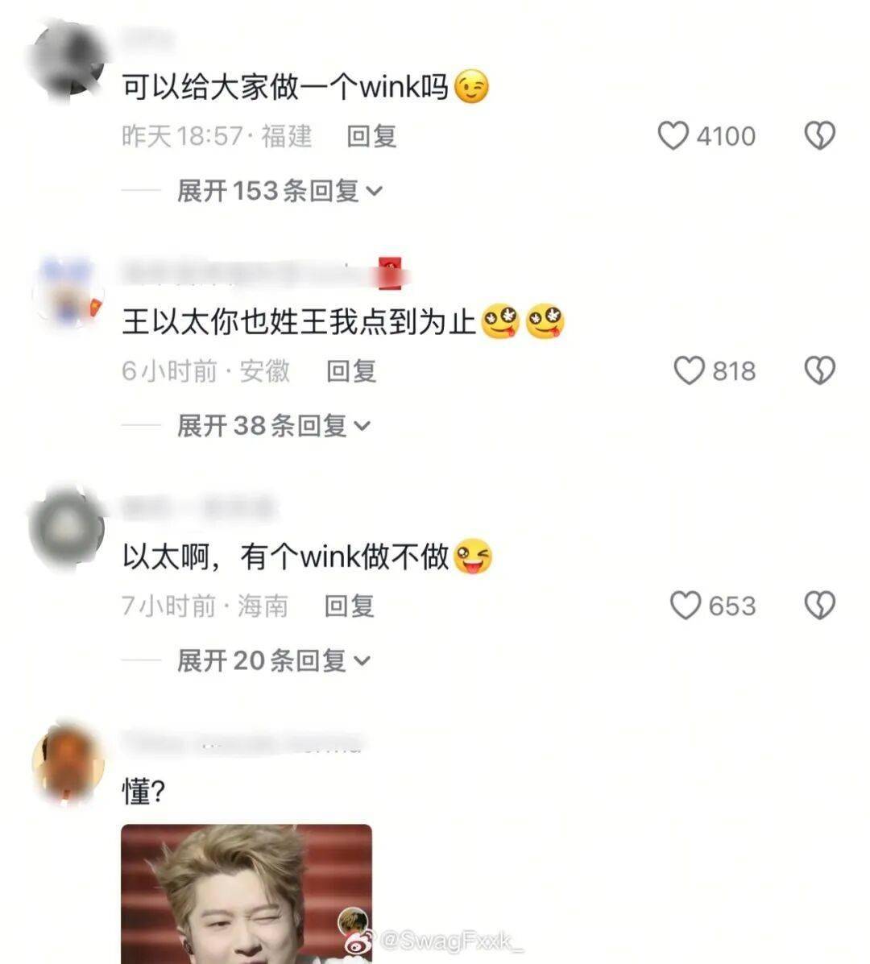The width and height of the screenshot is (870, 964).
Task: Expand 153 replies
Action: pos(280,191)
